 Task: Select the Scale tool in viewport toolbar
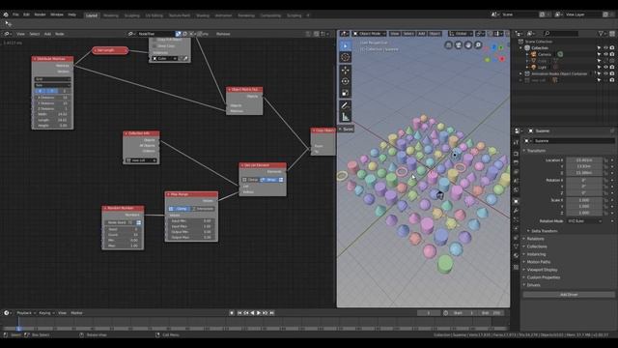346,93
